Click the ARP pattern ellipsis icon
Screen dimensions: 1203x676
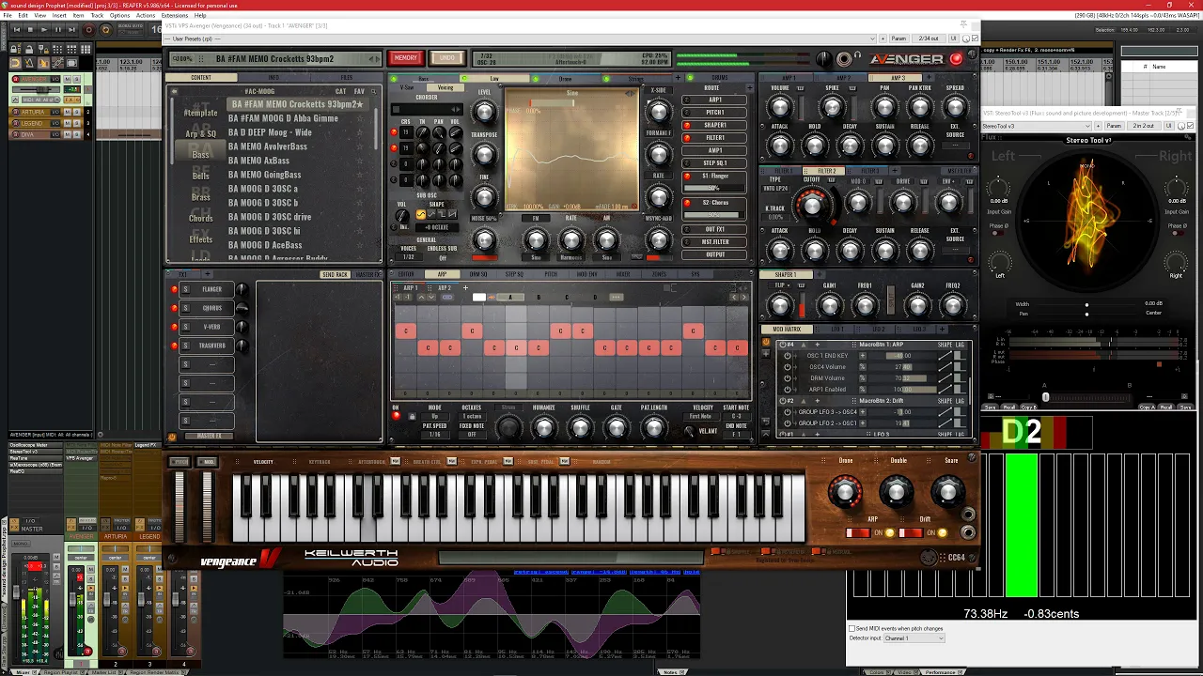pyautogui.click(x=616, y=298)
